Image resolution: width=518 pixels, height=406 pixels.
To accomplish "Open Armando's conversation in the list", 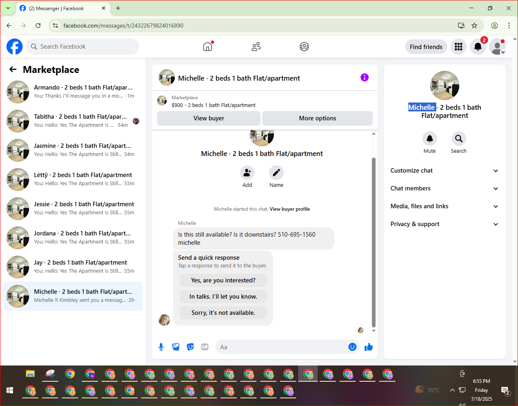I will (x=73, y=92).
